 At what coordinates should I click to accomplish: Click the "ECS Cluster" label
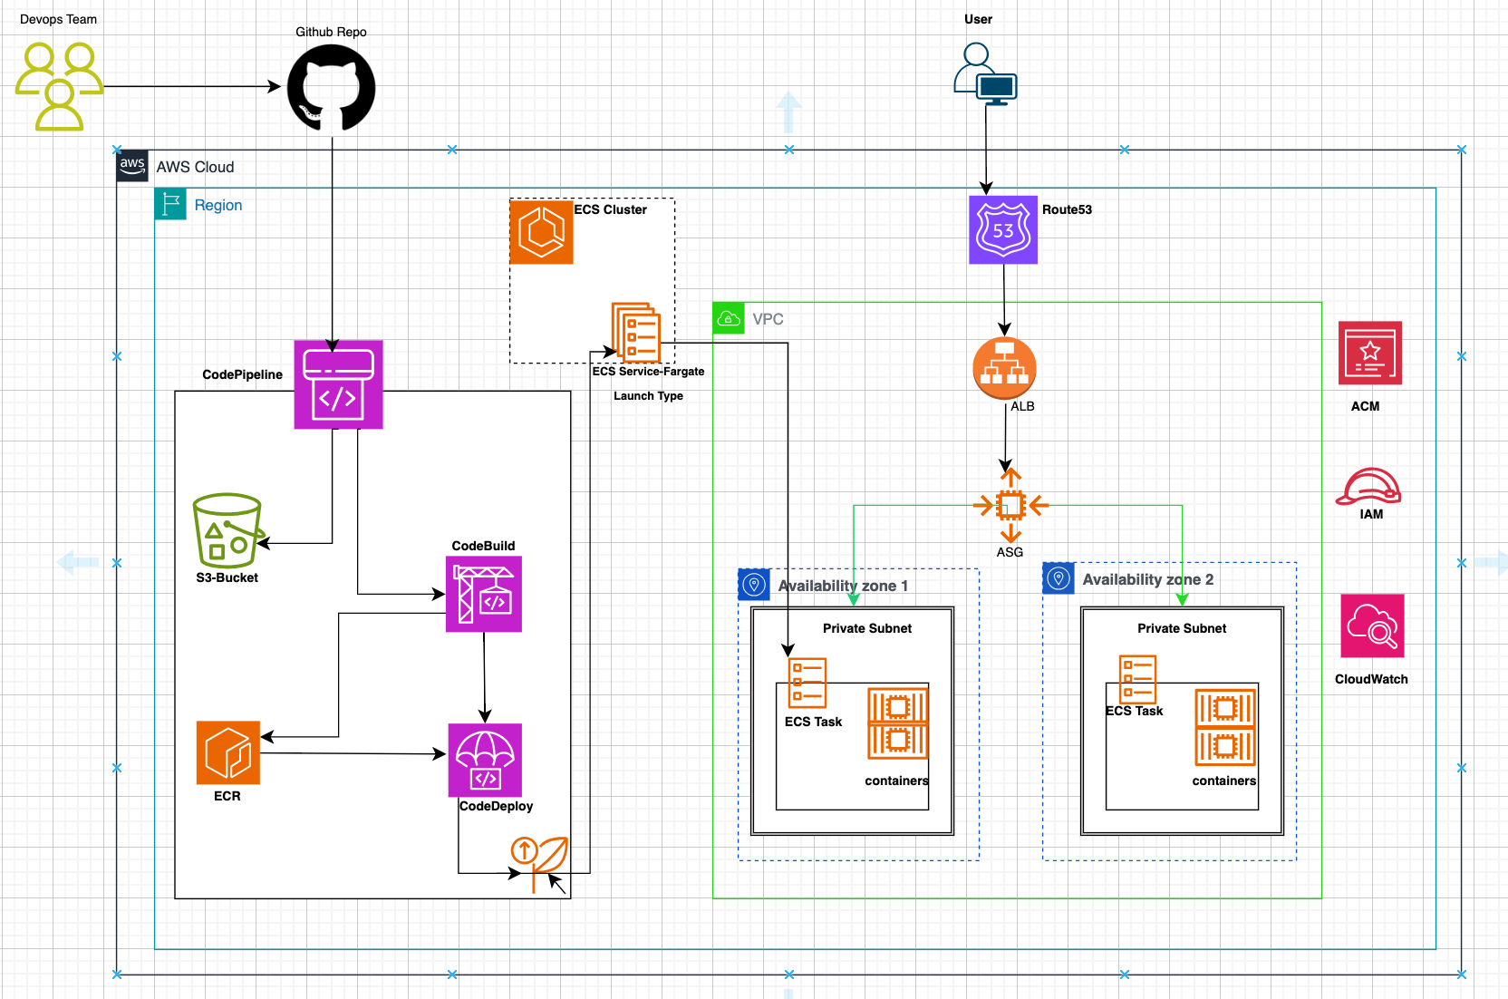click(610, 209)
